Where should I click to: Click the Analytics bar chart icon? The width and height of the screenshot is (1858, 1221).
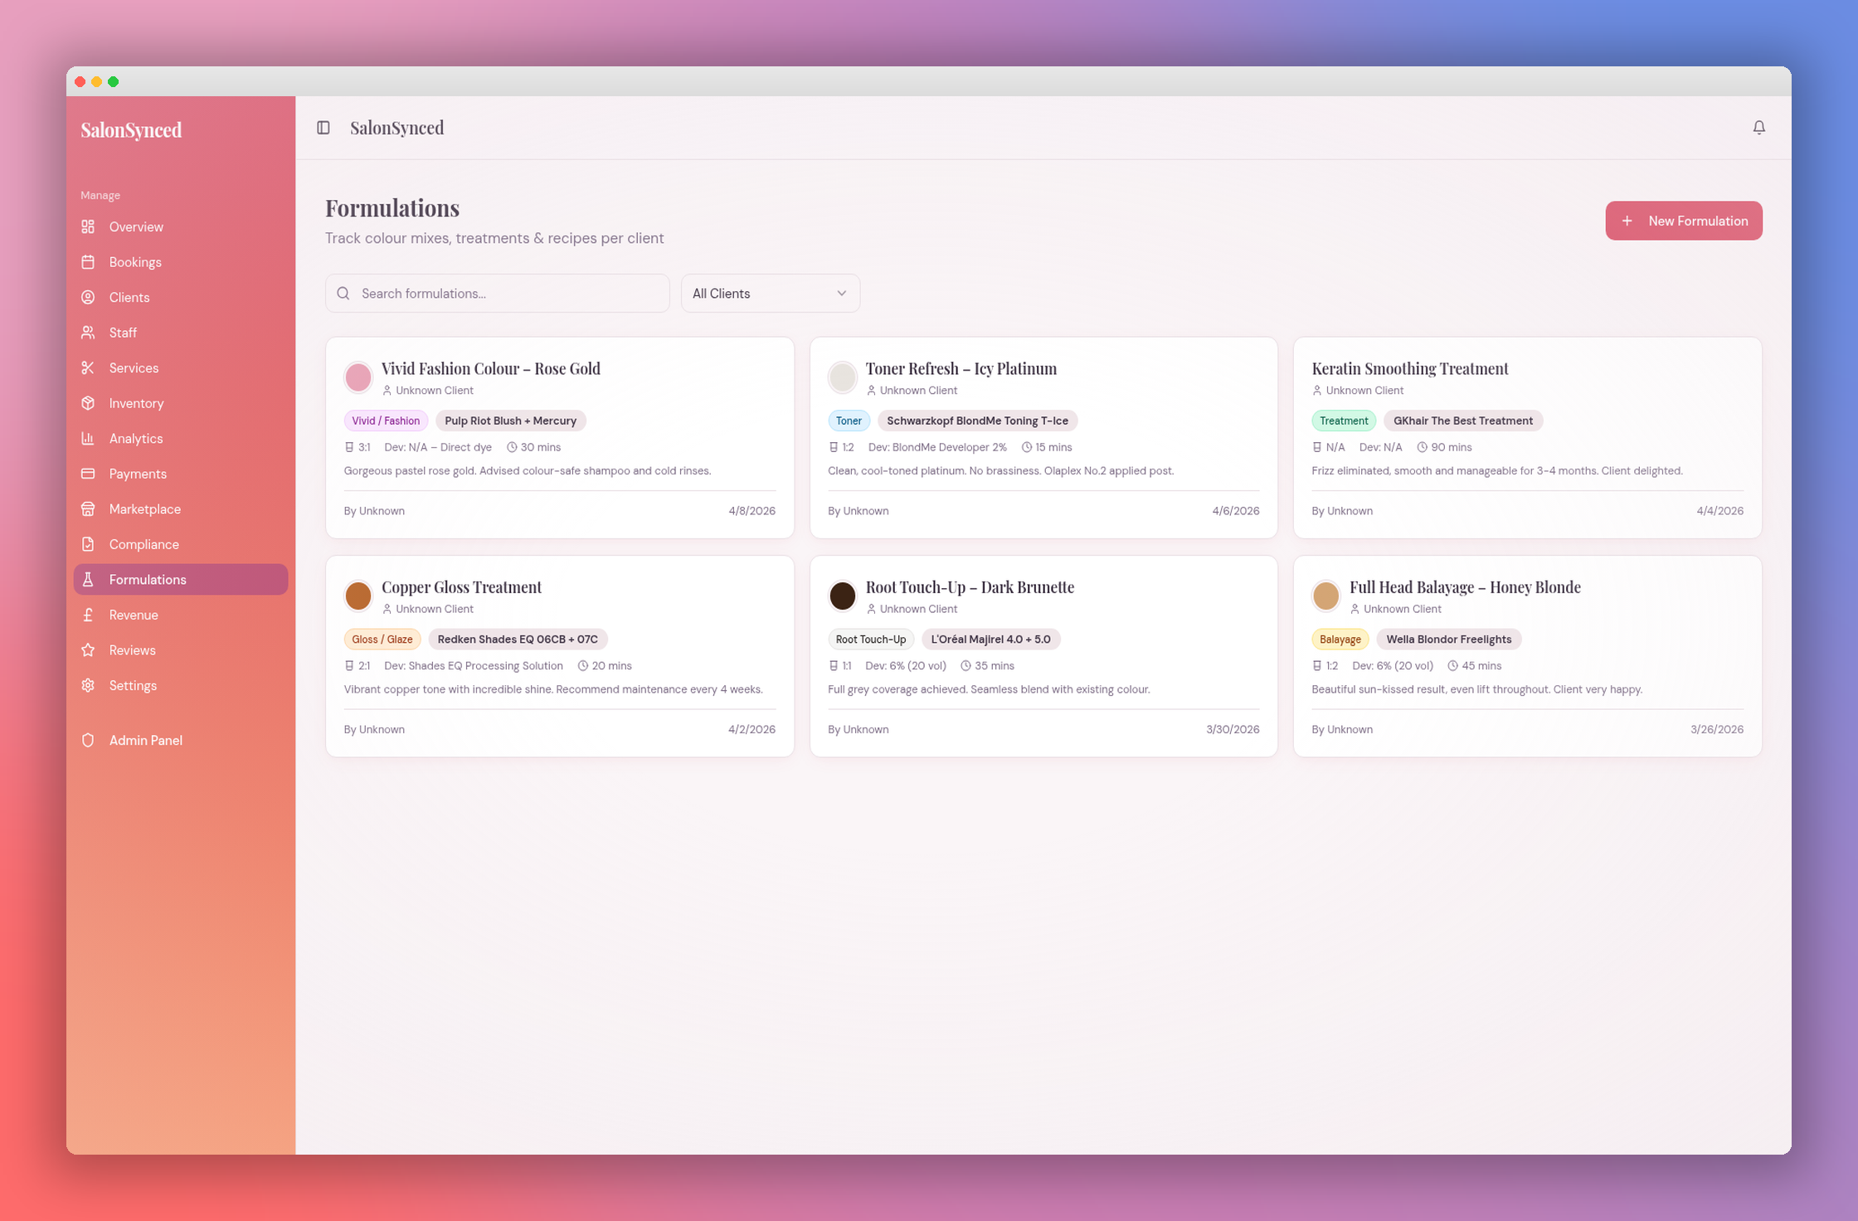[x=88, y=438]
